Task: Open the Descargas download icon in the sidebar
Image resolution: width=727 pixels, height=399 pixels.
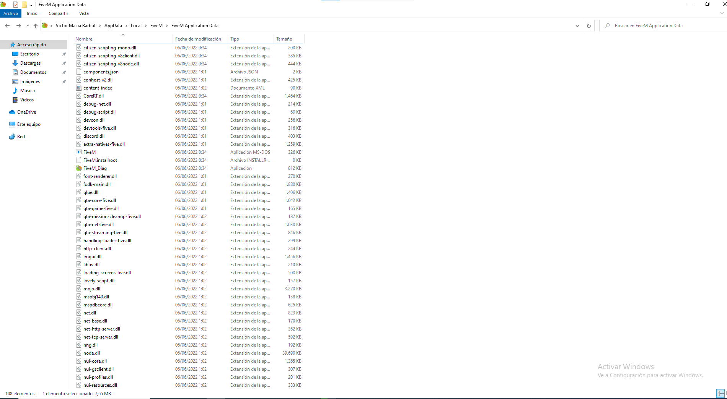Action: click(15, 63)
